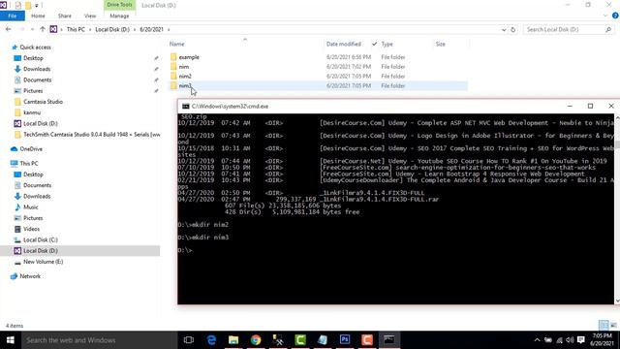Viewport: 620px width, 349px height.
Task: Open Videos under This PC
Action: 31,229
